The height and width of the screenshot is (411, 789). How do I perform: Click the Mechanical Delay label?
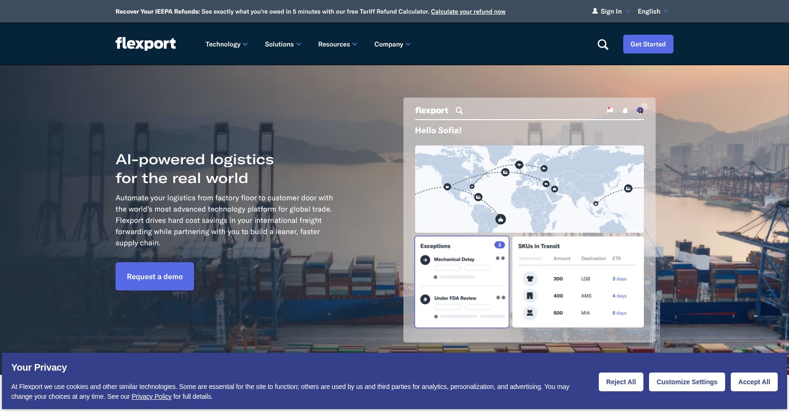point(454,259)
